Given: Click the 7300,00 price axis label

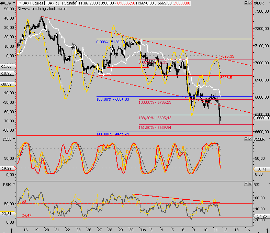Looking at the screenshot, I should click(262, 11).
